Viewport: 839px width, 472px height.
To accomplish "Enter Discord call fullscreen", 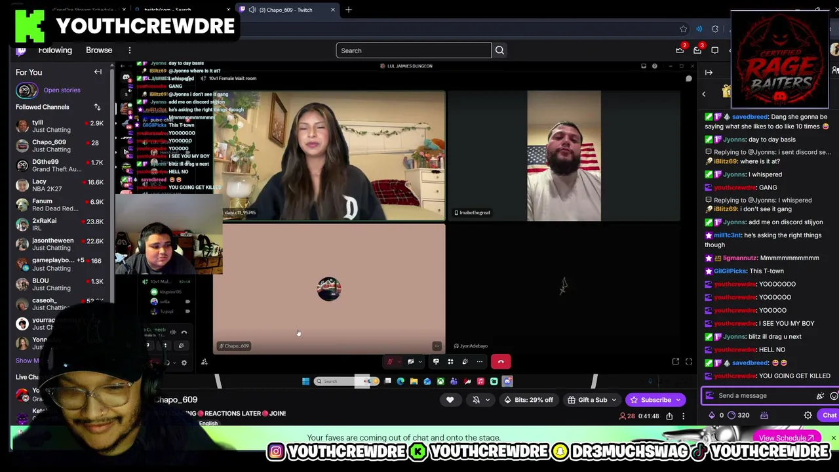I will click(689, 362).
